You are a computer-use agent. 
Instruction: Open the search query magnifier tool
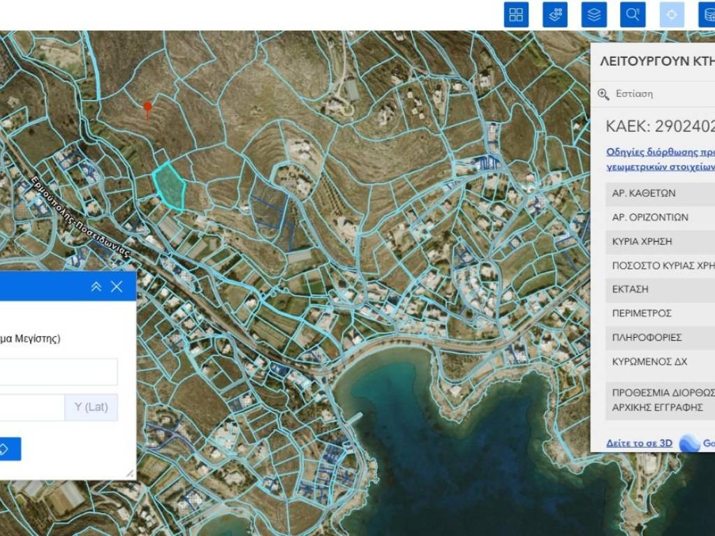point(633,15)
